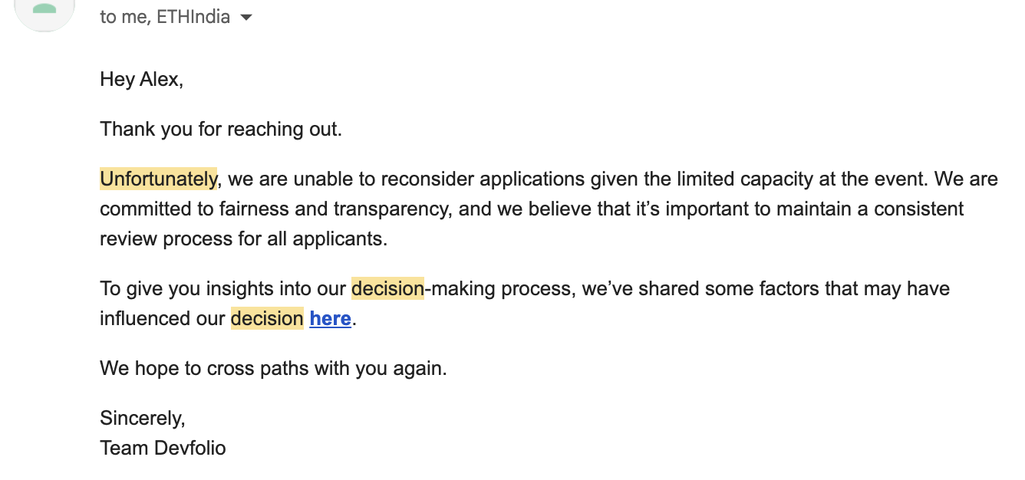Viewport: 1025px width, 480px height.
Task: Click the "to me, ETHIndia" recipients text
Action: pos(165,18)
